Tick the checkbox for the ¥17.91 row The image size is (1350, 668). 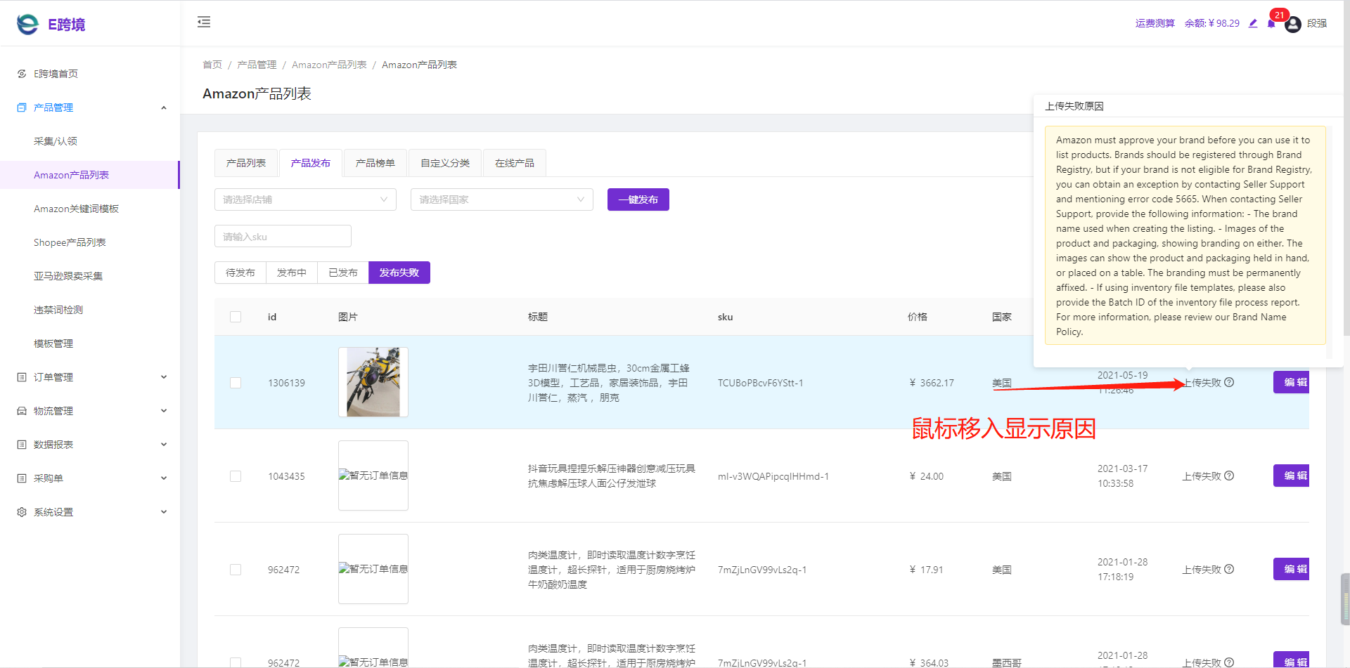(x=236, y=570)
